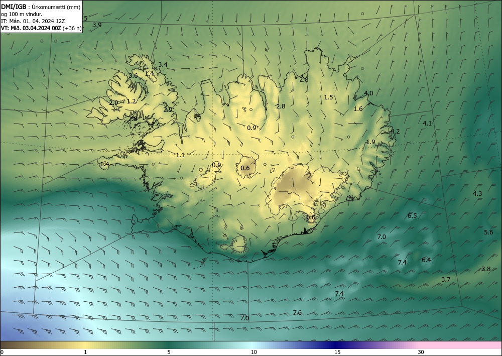
Task: Click the 30 tick on the color scale
Action: (x=421, y=352)
